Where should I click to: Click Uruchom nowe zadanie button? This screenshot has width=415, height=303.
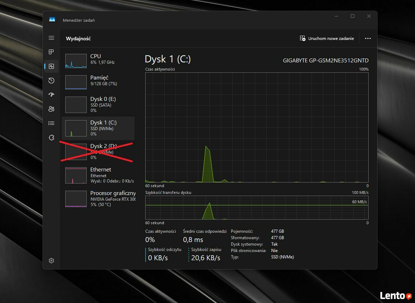pyautogui.click(x=327, y=38)
